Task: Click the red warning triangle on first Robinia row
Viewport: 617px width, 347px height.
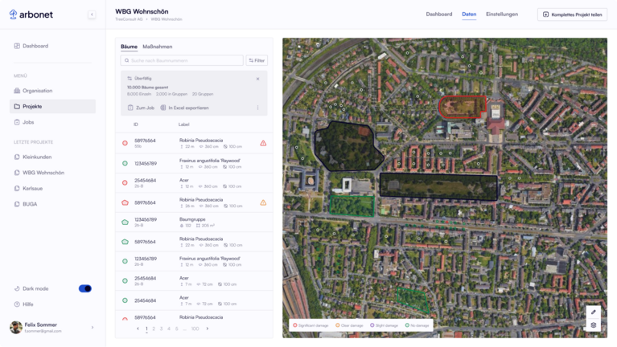Action: click(x=263, y=144)
